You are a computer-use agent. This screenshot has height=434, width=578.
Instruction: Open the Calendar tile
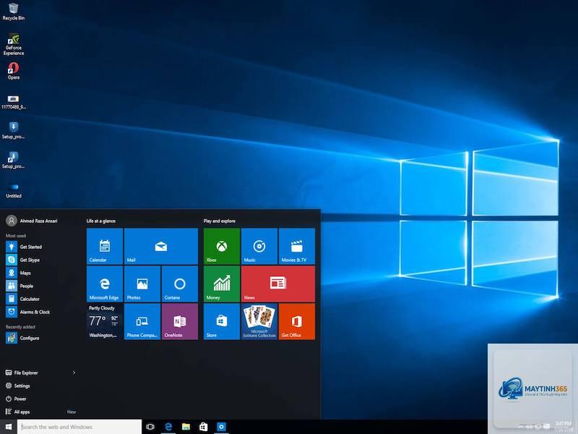pos(105,246)
